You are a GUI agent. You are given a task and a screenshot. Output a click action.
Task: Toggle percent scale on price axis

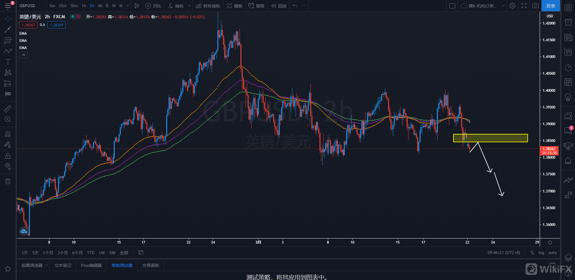(532, 253)
